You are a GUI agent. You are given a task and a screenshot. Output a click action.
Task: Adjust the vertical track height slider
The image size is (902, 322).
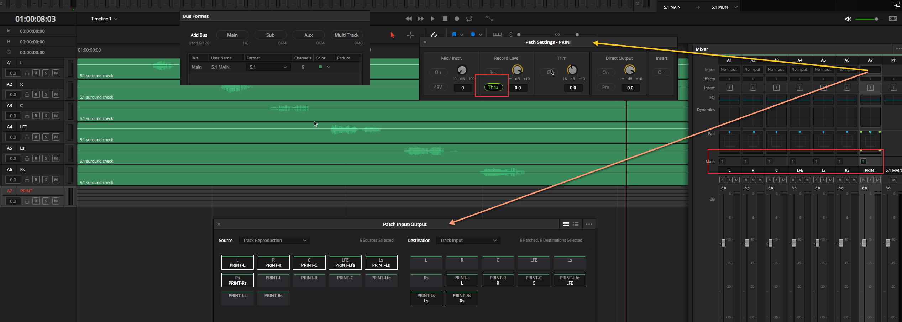point(533,35)
